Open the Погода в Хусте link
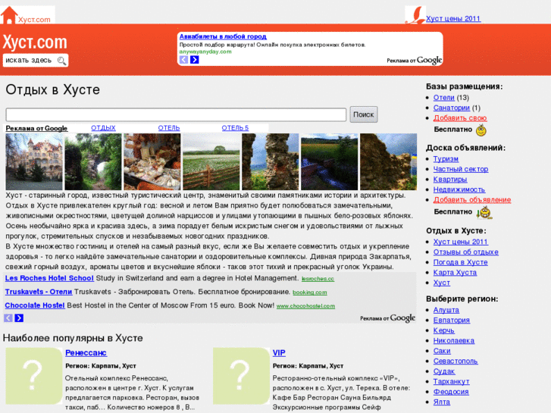 pos(461,262)
